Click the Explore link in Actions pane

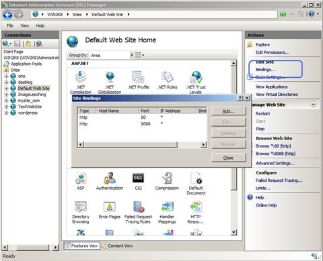262,45
